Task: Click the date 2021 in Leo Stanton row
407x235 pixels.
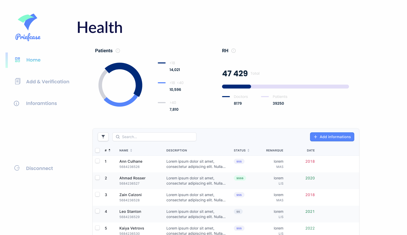Action: pyautogui.click(x=310, y=211)
